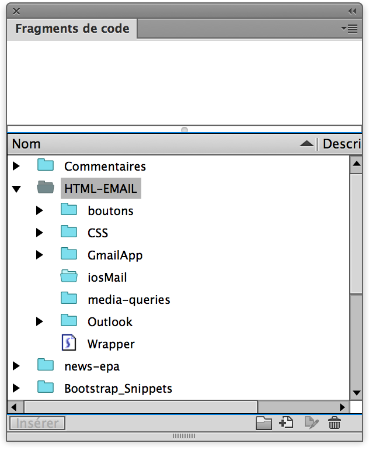Image resolution: width=369 pixels, height=450 pixels.
Task: Click the vertical scrollbar down arrow
Action: [x=356, y=393]
